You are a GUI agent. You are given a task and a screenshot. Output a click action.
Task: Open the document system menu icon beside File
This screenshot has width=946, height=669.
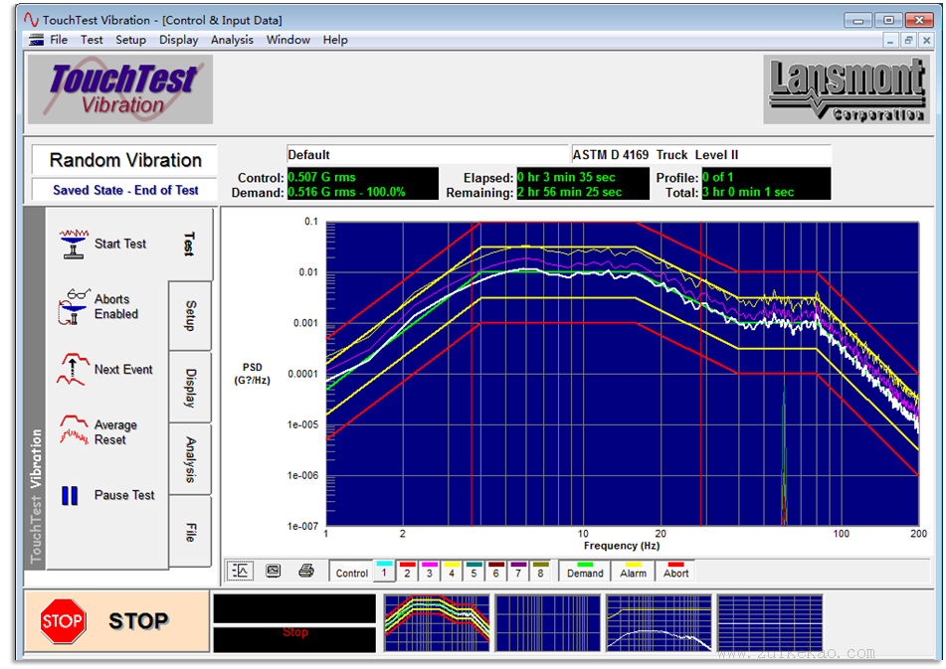point(36,40)
